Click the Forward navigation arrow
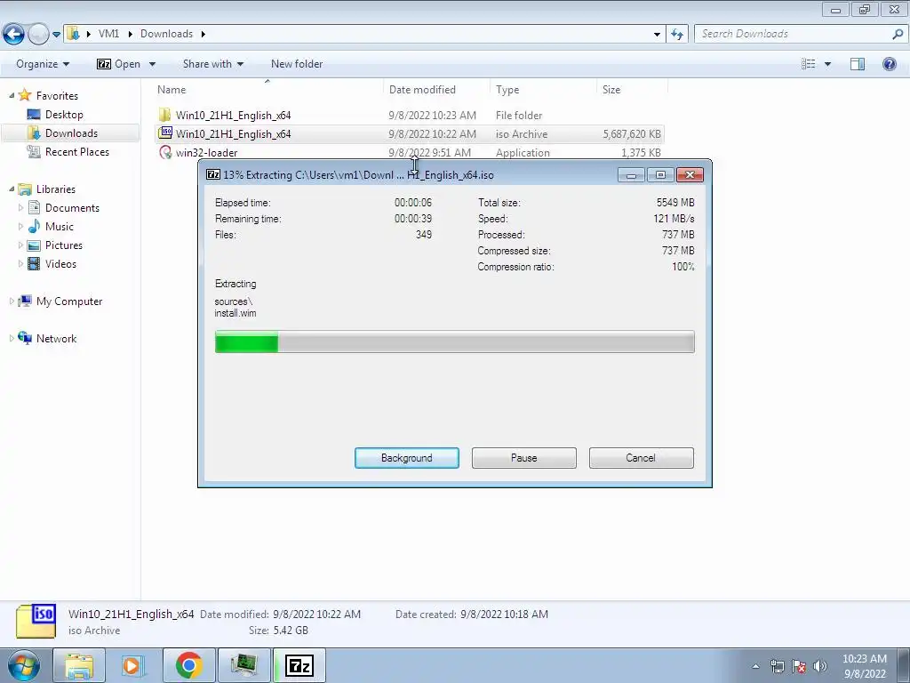The image size is (910, 683). coord(38,34)
